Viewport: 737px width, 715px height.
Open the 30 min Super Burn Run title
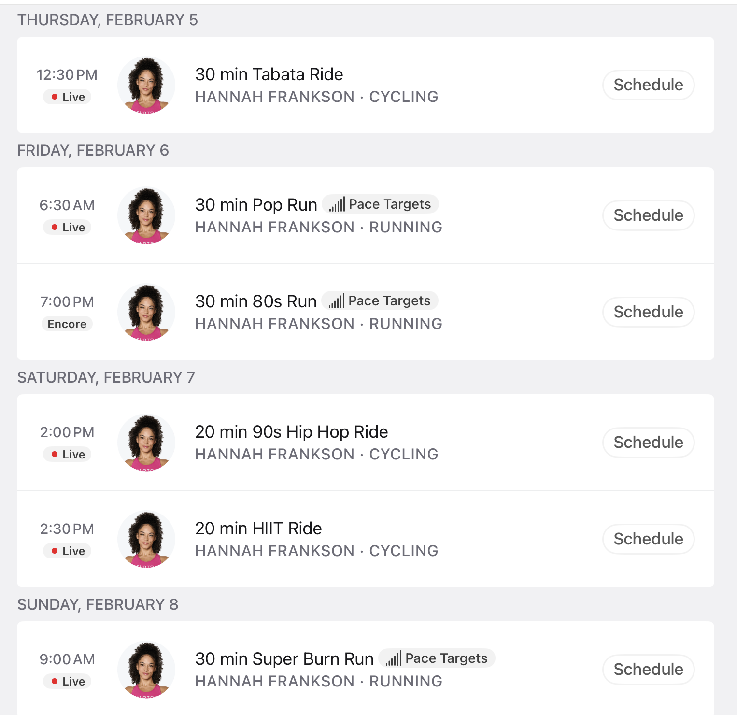click(284, 659)
